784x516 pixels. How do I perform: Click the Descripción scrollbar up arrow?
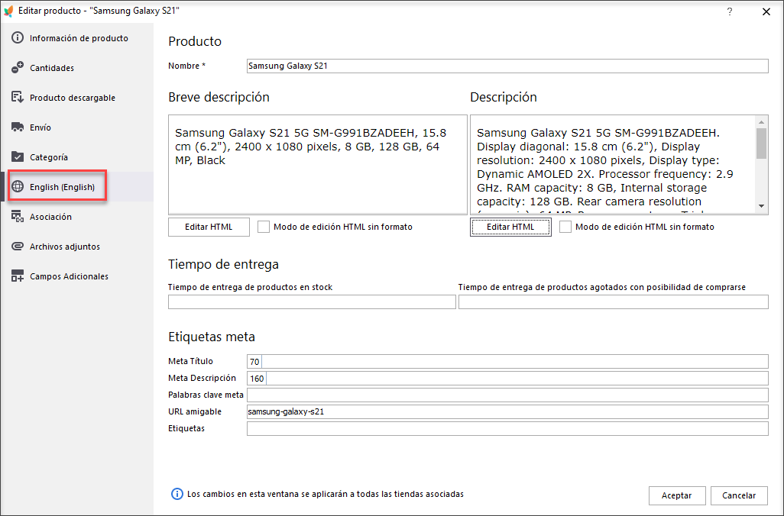coord(762,122)
